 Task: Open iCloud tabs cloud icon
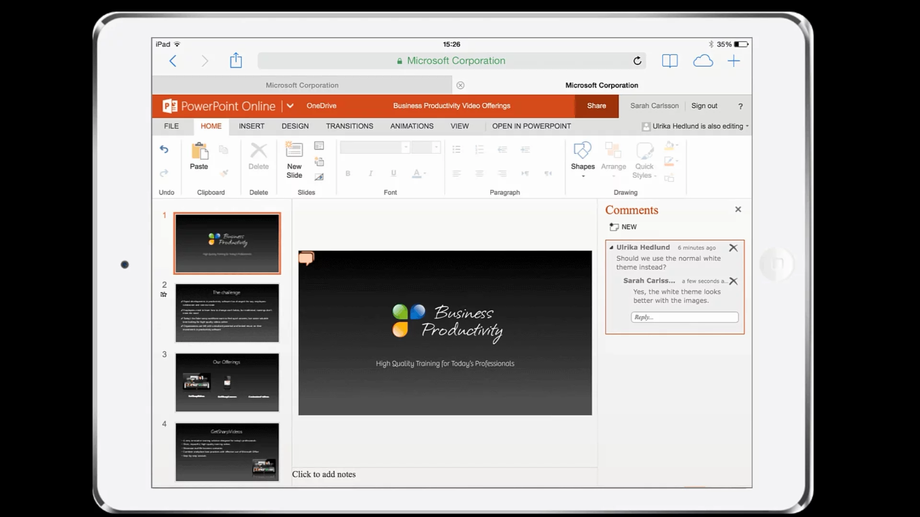(x=703, y=61)
